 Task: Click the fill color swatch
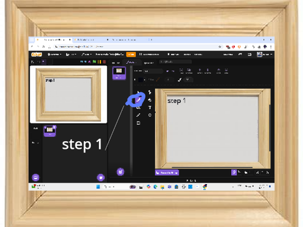(x=140, y=79)
